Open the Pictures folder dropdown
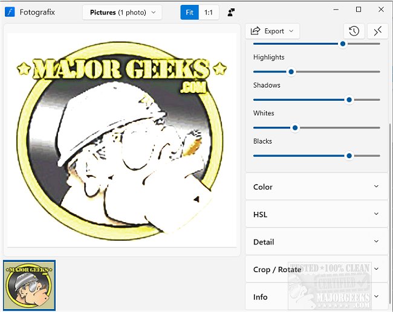Image resolution: width=393 pixels, height=312 pixels. tap(122, 12)
